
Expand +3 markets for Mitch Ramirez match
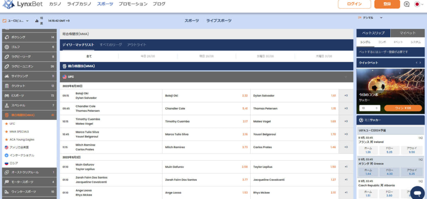click(346, 147)
